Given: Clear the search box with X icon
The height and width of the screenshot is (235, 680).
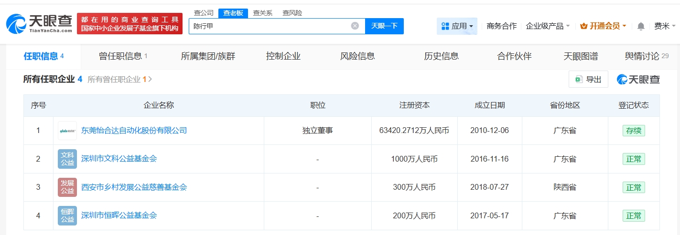Looking at the screenshot, I should tap(355, 26).
